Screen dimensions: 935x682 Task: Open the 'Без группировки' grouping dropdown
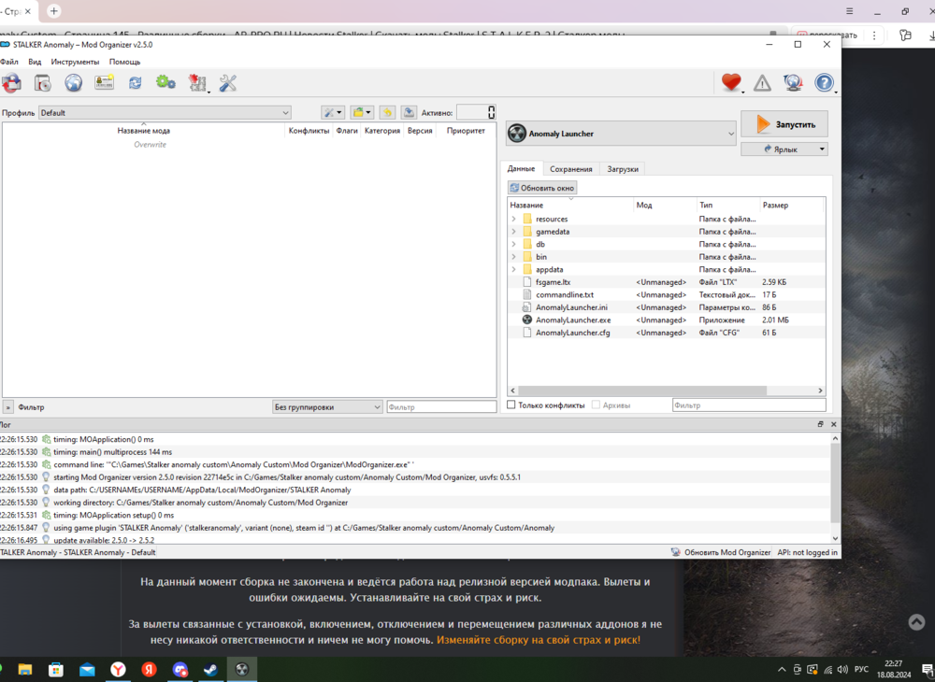pyautogui.click(x=327, y=407)
